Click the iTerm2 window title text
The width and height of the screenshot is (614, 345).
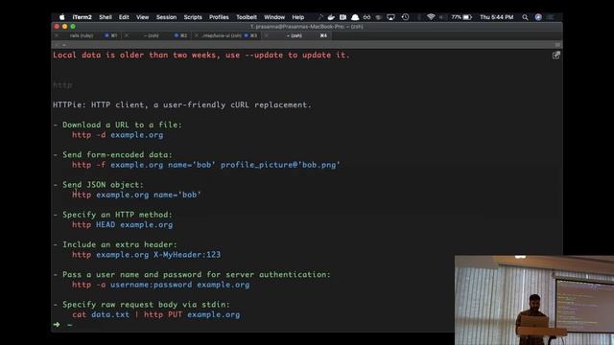tap(307, 27)
